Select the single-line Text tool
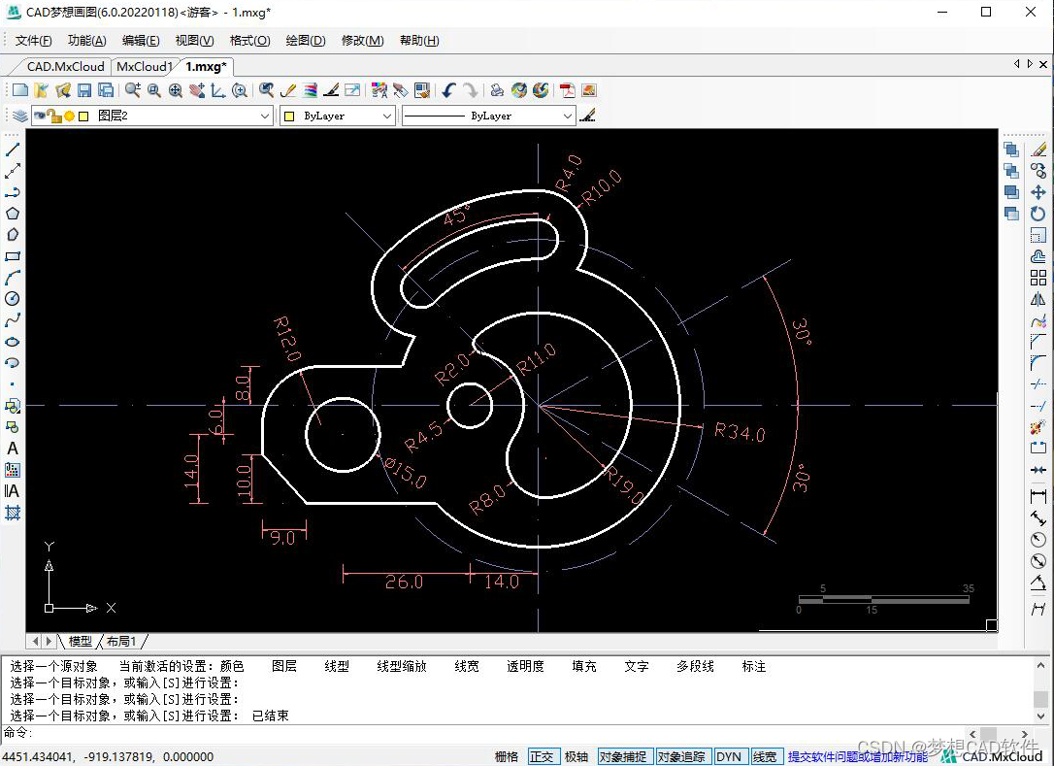 (x=12, y=449)
